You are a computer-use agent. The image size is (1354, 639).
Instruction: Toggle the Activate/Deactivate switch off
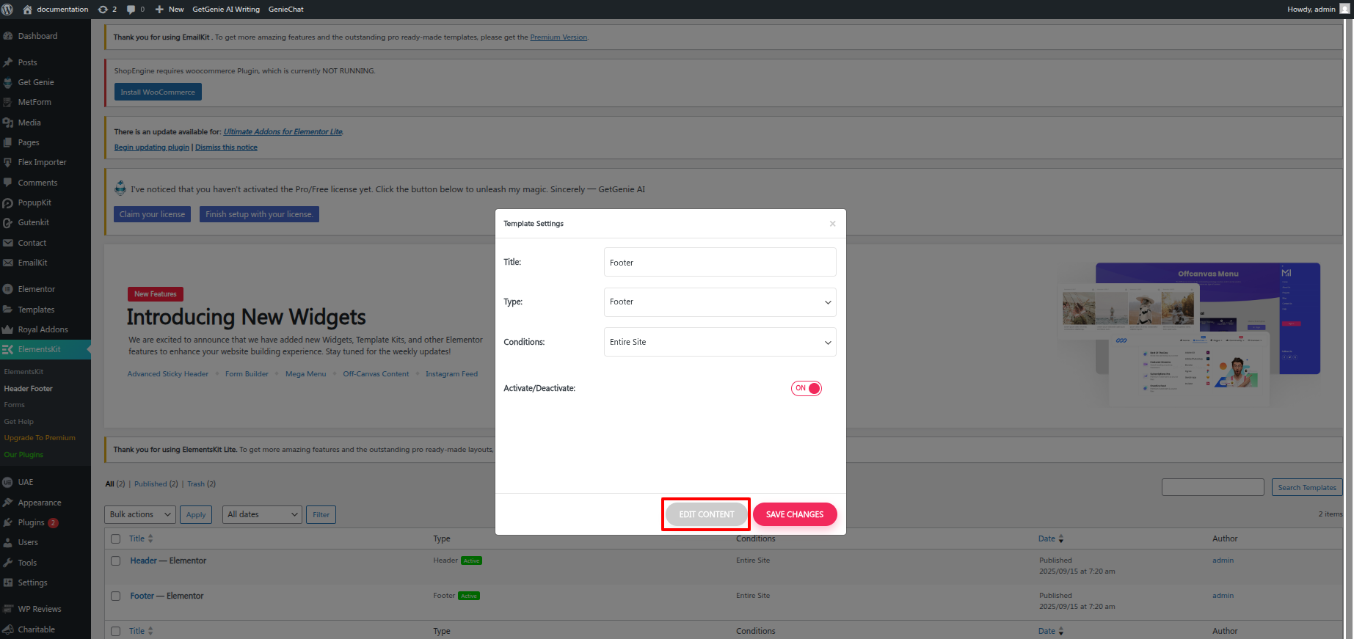click(806, 388)
